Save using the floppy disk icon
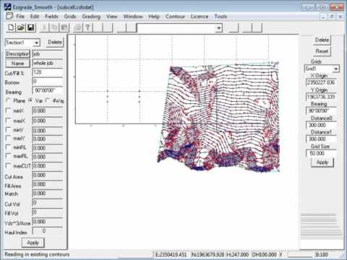The width and height of the screenshot is (347, 260). pos(30,27)
